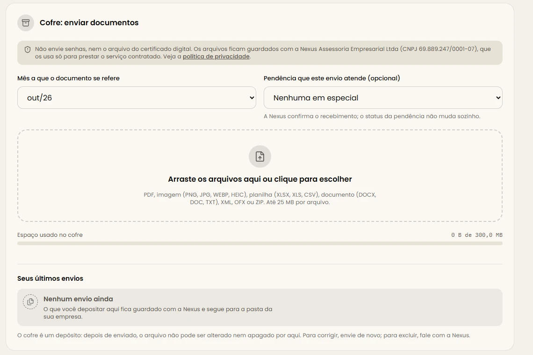
Task: Click 'Arraste os arquivos aqui ou clique para escolher'
Action: (x=259, y=179)
